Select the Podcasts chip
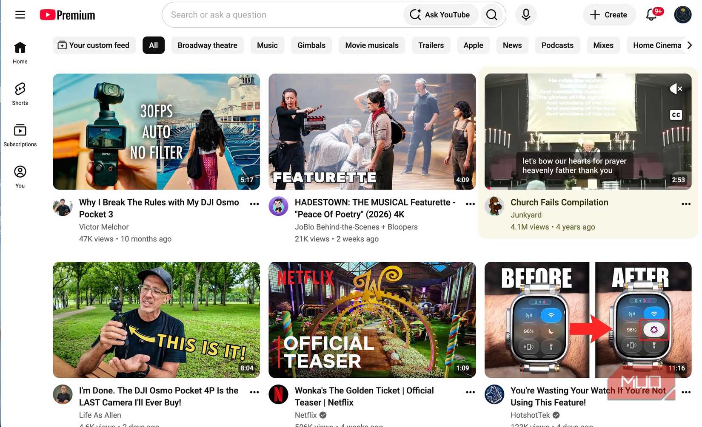 point(557,45)
